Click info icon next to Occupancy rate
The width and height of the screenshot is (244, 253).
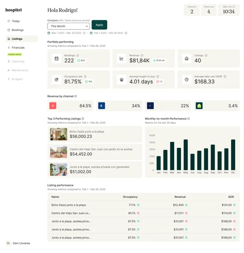pos(85,76)
